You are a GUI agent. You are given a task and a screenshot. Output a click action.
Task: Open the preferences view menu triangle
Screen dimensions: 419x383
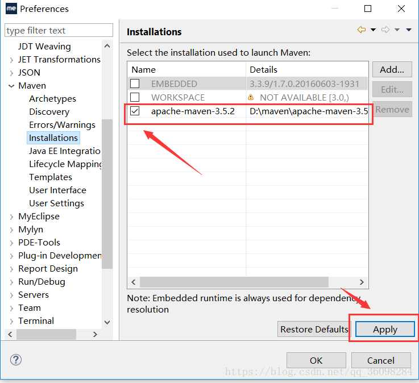pyautogui.click(x=409, y=30)
